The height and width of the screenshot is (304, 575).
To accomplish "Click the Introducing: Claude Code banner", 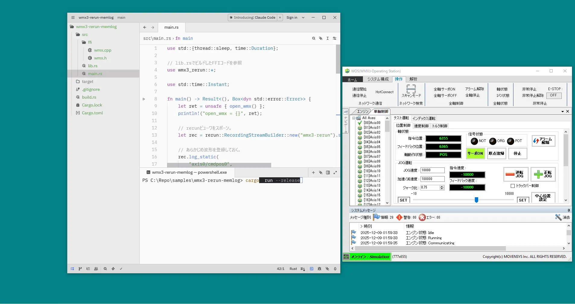I will pyautogui.click(x=253, y=17).
